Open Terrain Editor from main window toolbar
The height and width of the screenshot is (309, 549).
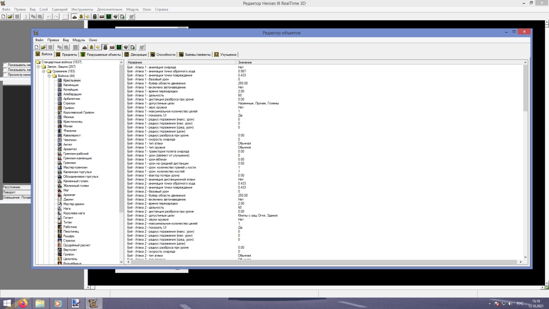coord(74,17)
